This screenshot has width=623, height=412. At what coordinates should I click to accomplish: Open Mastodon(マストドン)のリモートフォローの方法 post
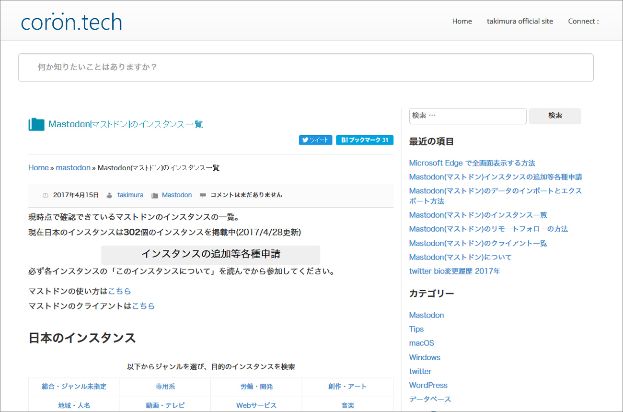488,229
